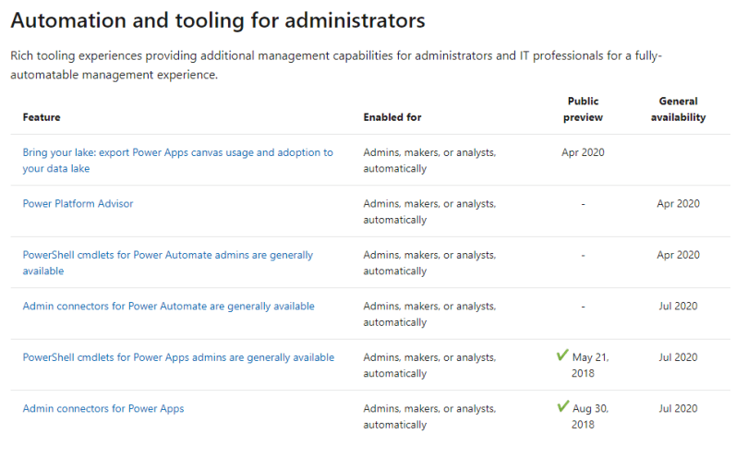Click the green checkmark beside May 21, 2018
Image resolution: width=748 pixels, height=458 pixels.
coord(562,355)
